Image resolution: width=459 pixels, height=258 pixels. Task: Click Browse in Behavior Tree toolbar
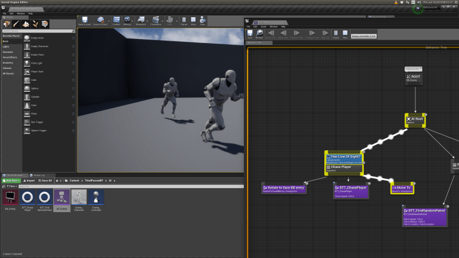tap(259, 35)
